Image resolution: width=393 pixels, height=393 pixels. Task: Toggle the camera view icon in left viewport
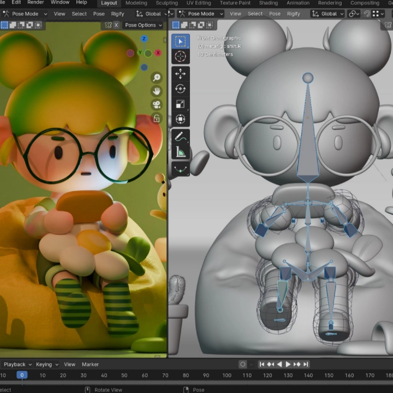(x=157, y=104)
